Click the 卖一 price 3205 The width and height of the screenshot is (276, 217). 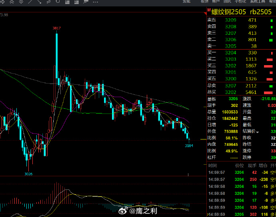(x=231, y=46)
